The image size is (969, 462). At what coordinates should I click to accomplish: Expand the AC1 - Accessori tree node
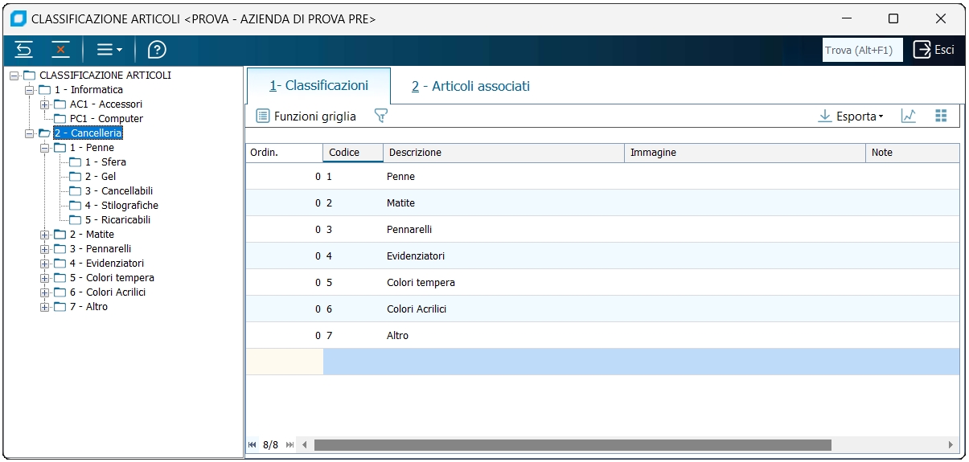tap(45, 104)
